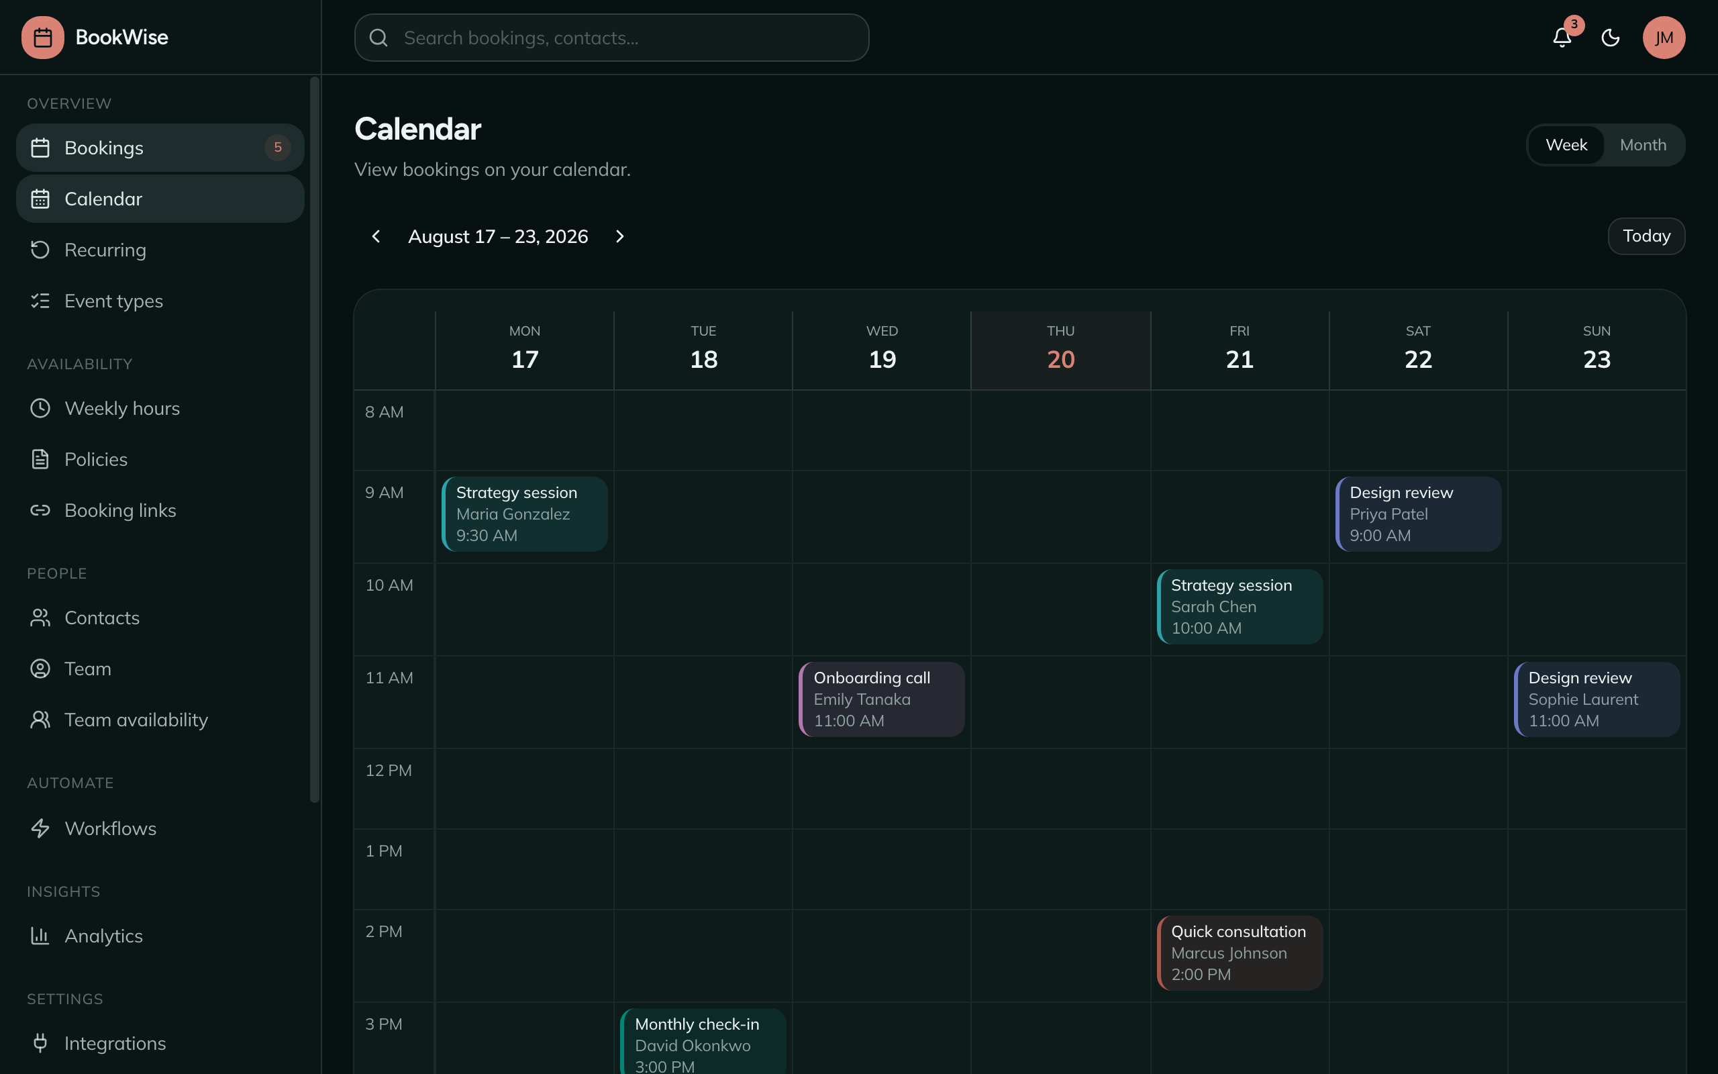The height and width of the screenshot is (1074, 1718).
Task: Go to Recurring bookings
Action: [x=160, y=250]
